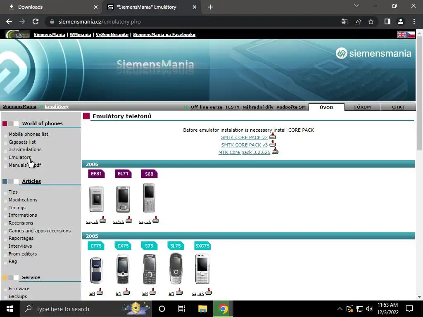Download S68 emulator via its download icon
The height and width of the screenshot is (317, 423).
click(x=156, y=220)
